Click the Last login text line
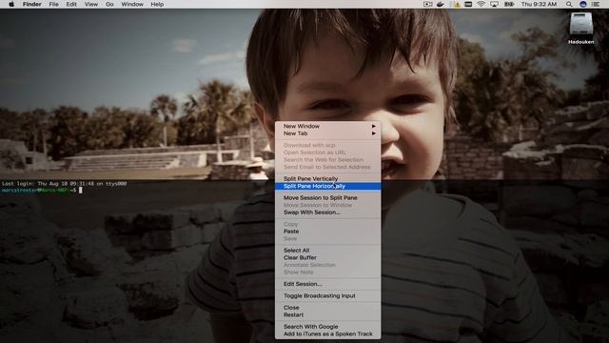609x343 pixels. pos(64,184)
